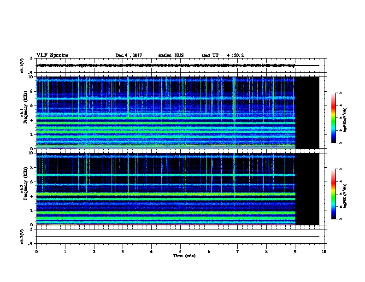Screen dimensions: 365x282
Task: Click time-axis tick label "6"
Action: pos(209,252)
